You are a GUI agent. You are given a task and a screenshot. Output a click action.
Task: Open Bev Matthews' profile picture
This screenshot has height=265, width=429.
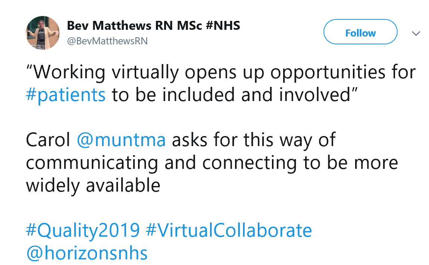coord(43,33)
